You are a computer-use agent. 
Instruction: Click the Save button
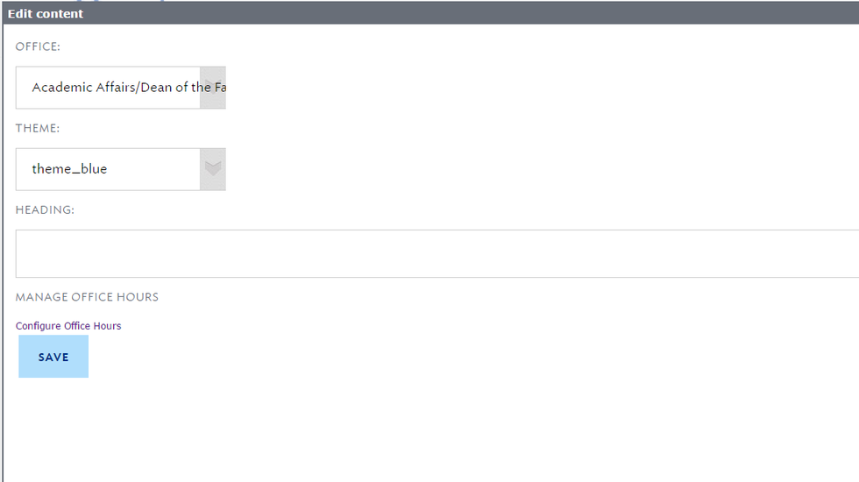53,357
